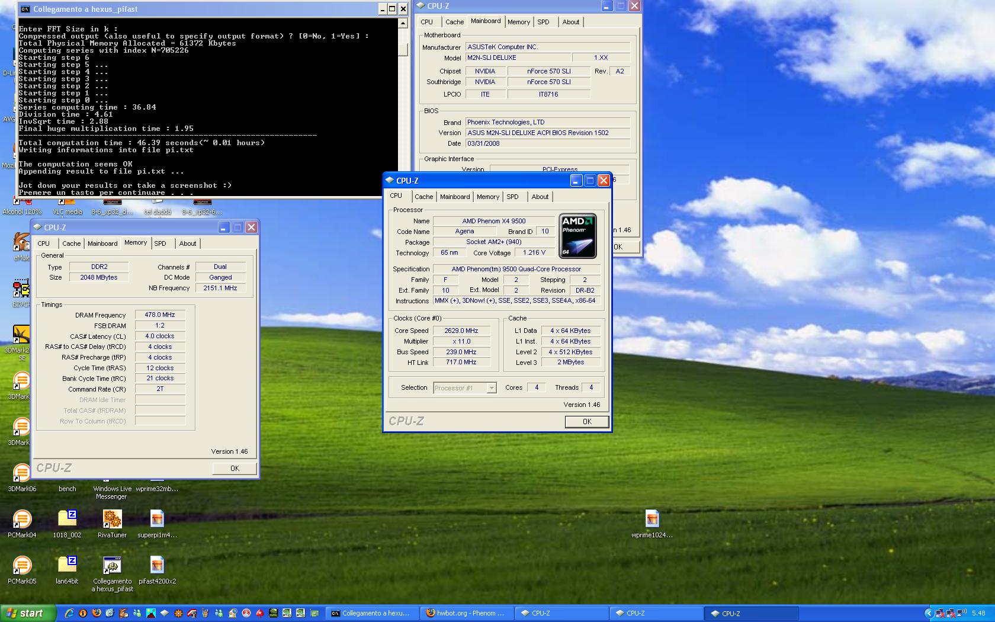This screenshot has height=622, width=995.
Task: Open the superpi1m4 image file
Action: pos(157,524)
